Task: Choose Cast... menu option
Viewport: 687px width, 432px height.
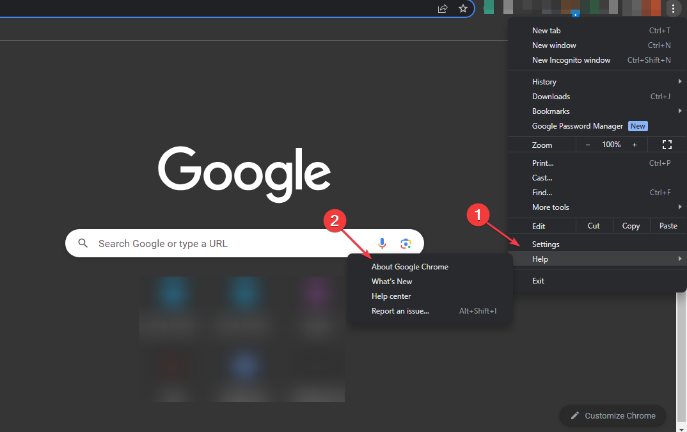Action: point(597,178)
